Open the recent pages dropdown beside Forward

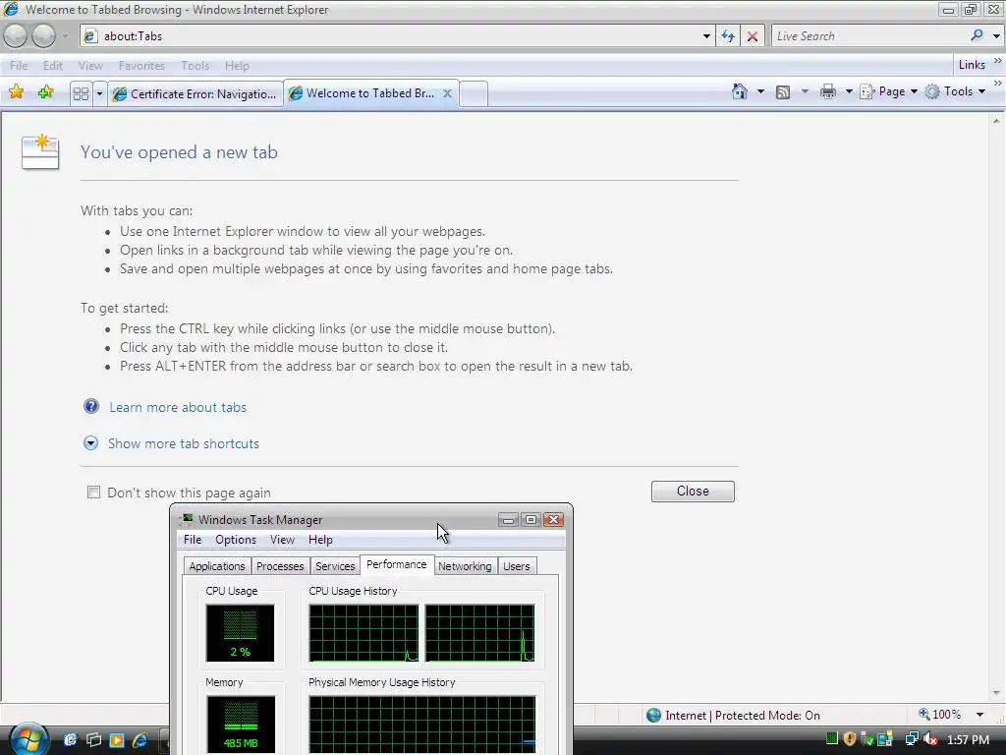(65, 36)
